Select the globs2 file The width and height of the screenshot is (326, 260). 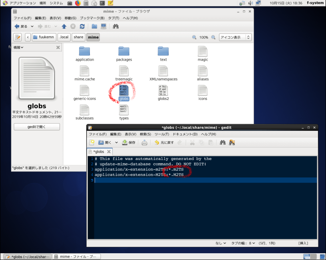(163, 93)
